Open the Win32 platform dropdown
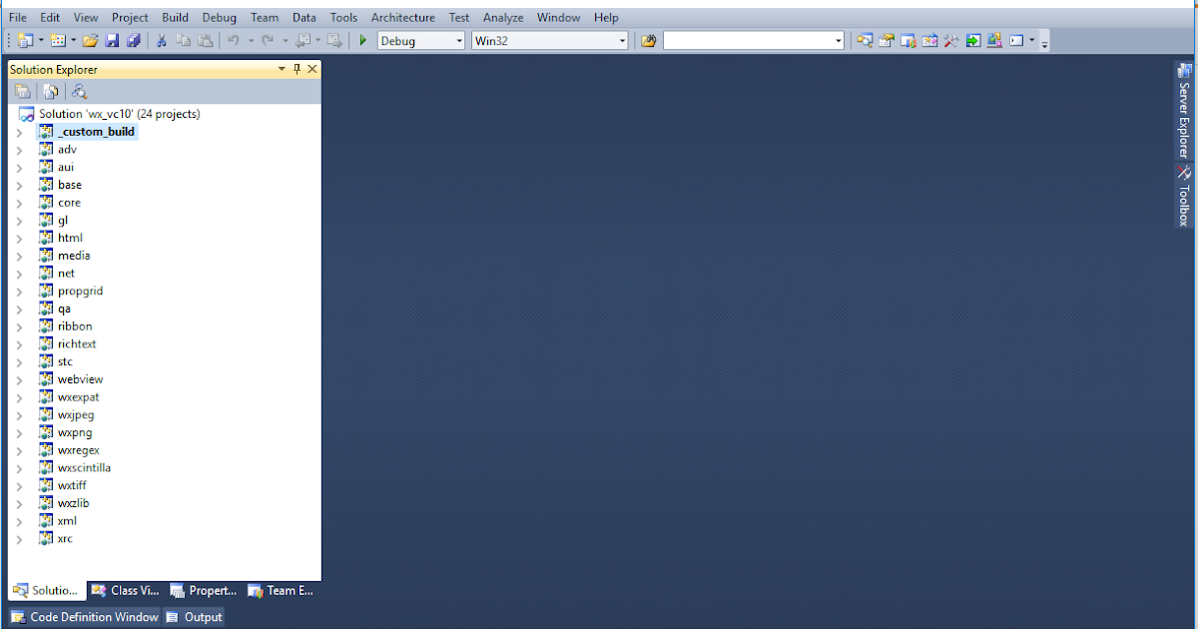 (x=622, y=40)
